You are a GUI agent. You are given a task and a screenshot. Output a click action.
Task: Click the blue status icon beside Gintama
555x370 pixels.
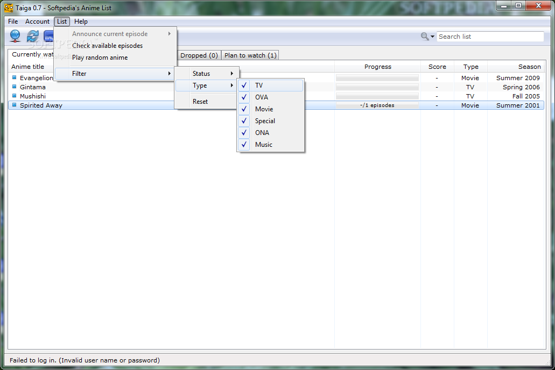point(14,86)
